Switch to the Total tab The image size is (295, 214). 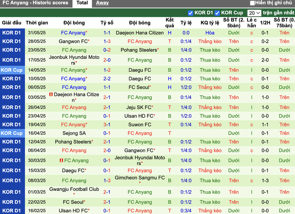82,3
